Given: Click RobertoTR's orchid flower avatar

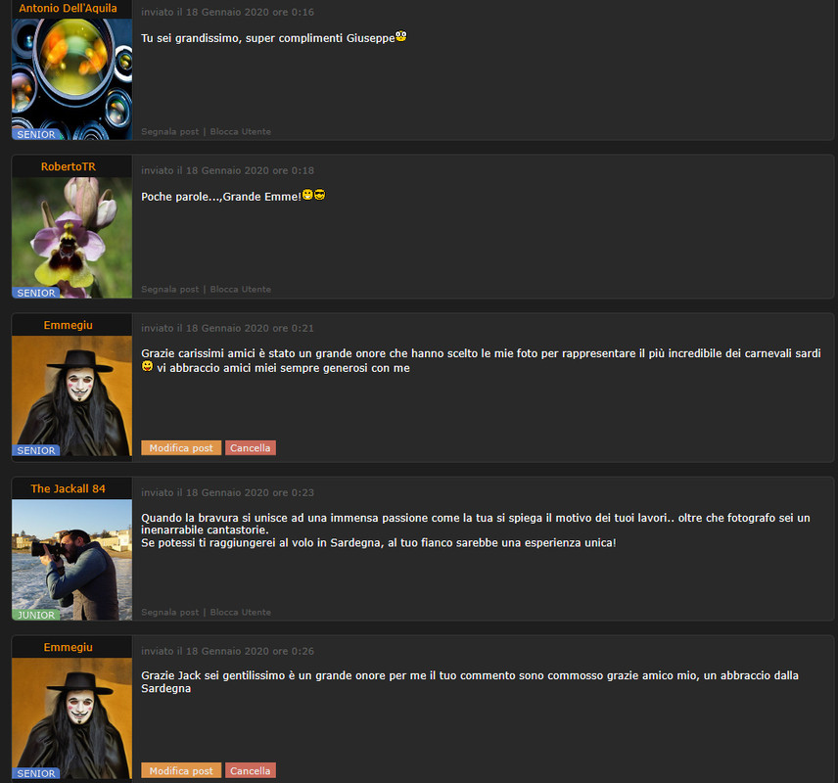Looking at the screenshot, I should (x=71, y=238).
